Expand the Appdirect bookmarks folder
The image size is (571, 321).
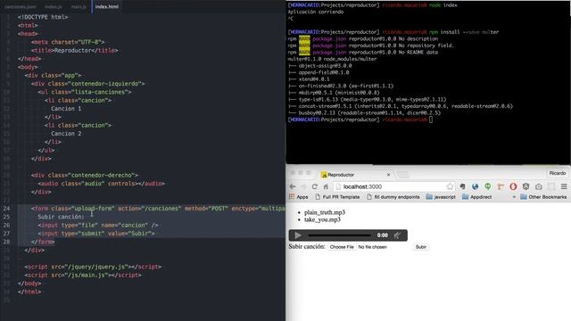click(476, 197)
